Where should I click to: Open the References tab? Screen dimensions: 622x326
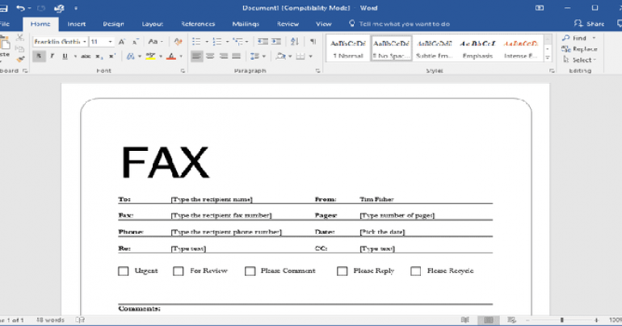[198, 24]
